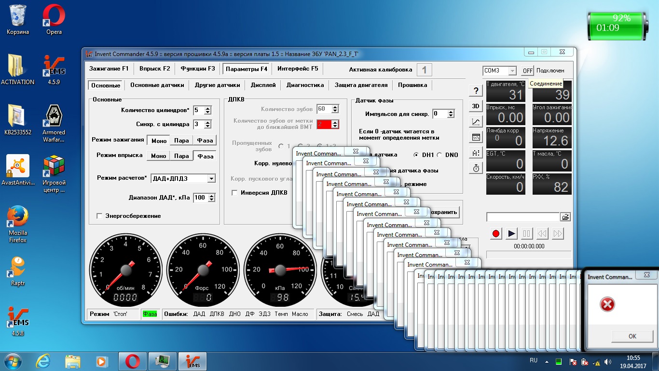
Task: Open the Диагностика sub-tab
Action: 305,85
